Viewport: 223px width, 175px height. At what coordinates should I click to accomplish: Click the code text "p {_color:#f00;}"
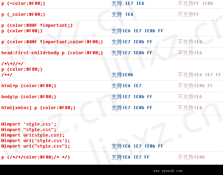(23, 14)
